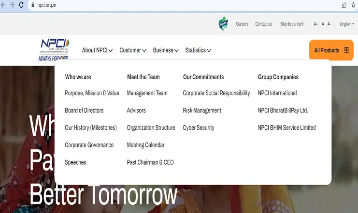Select Risk Management
This screenshot has height=213, width=358.
(202, 111)
